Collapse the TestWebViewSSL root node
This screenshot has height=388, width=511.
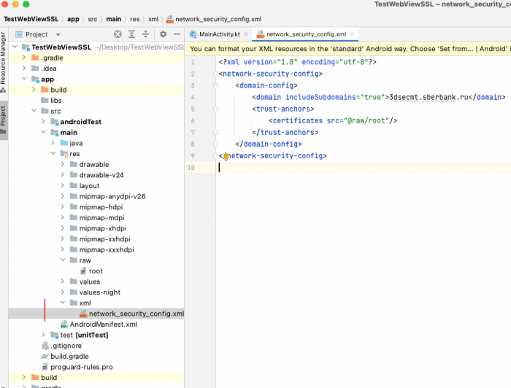tap(15, 47)
